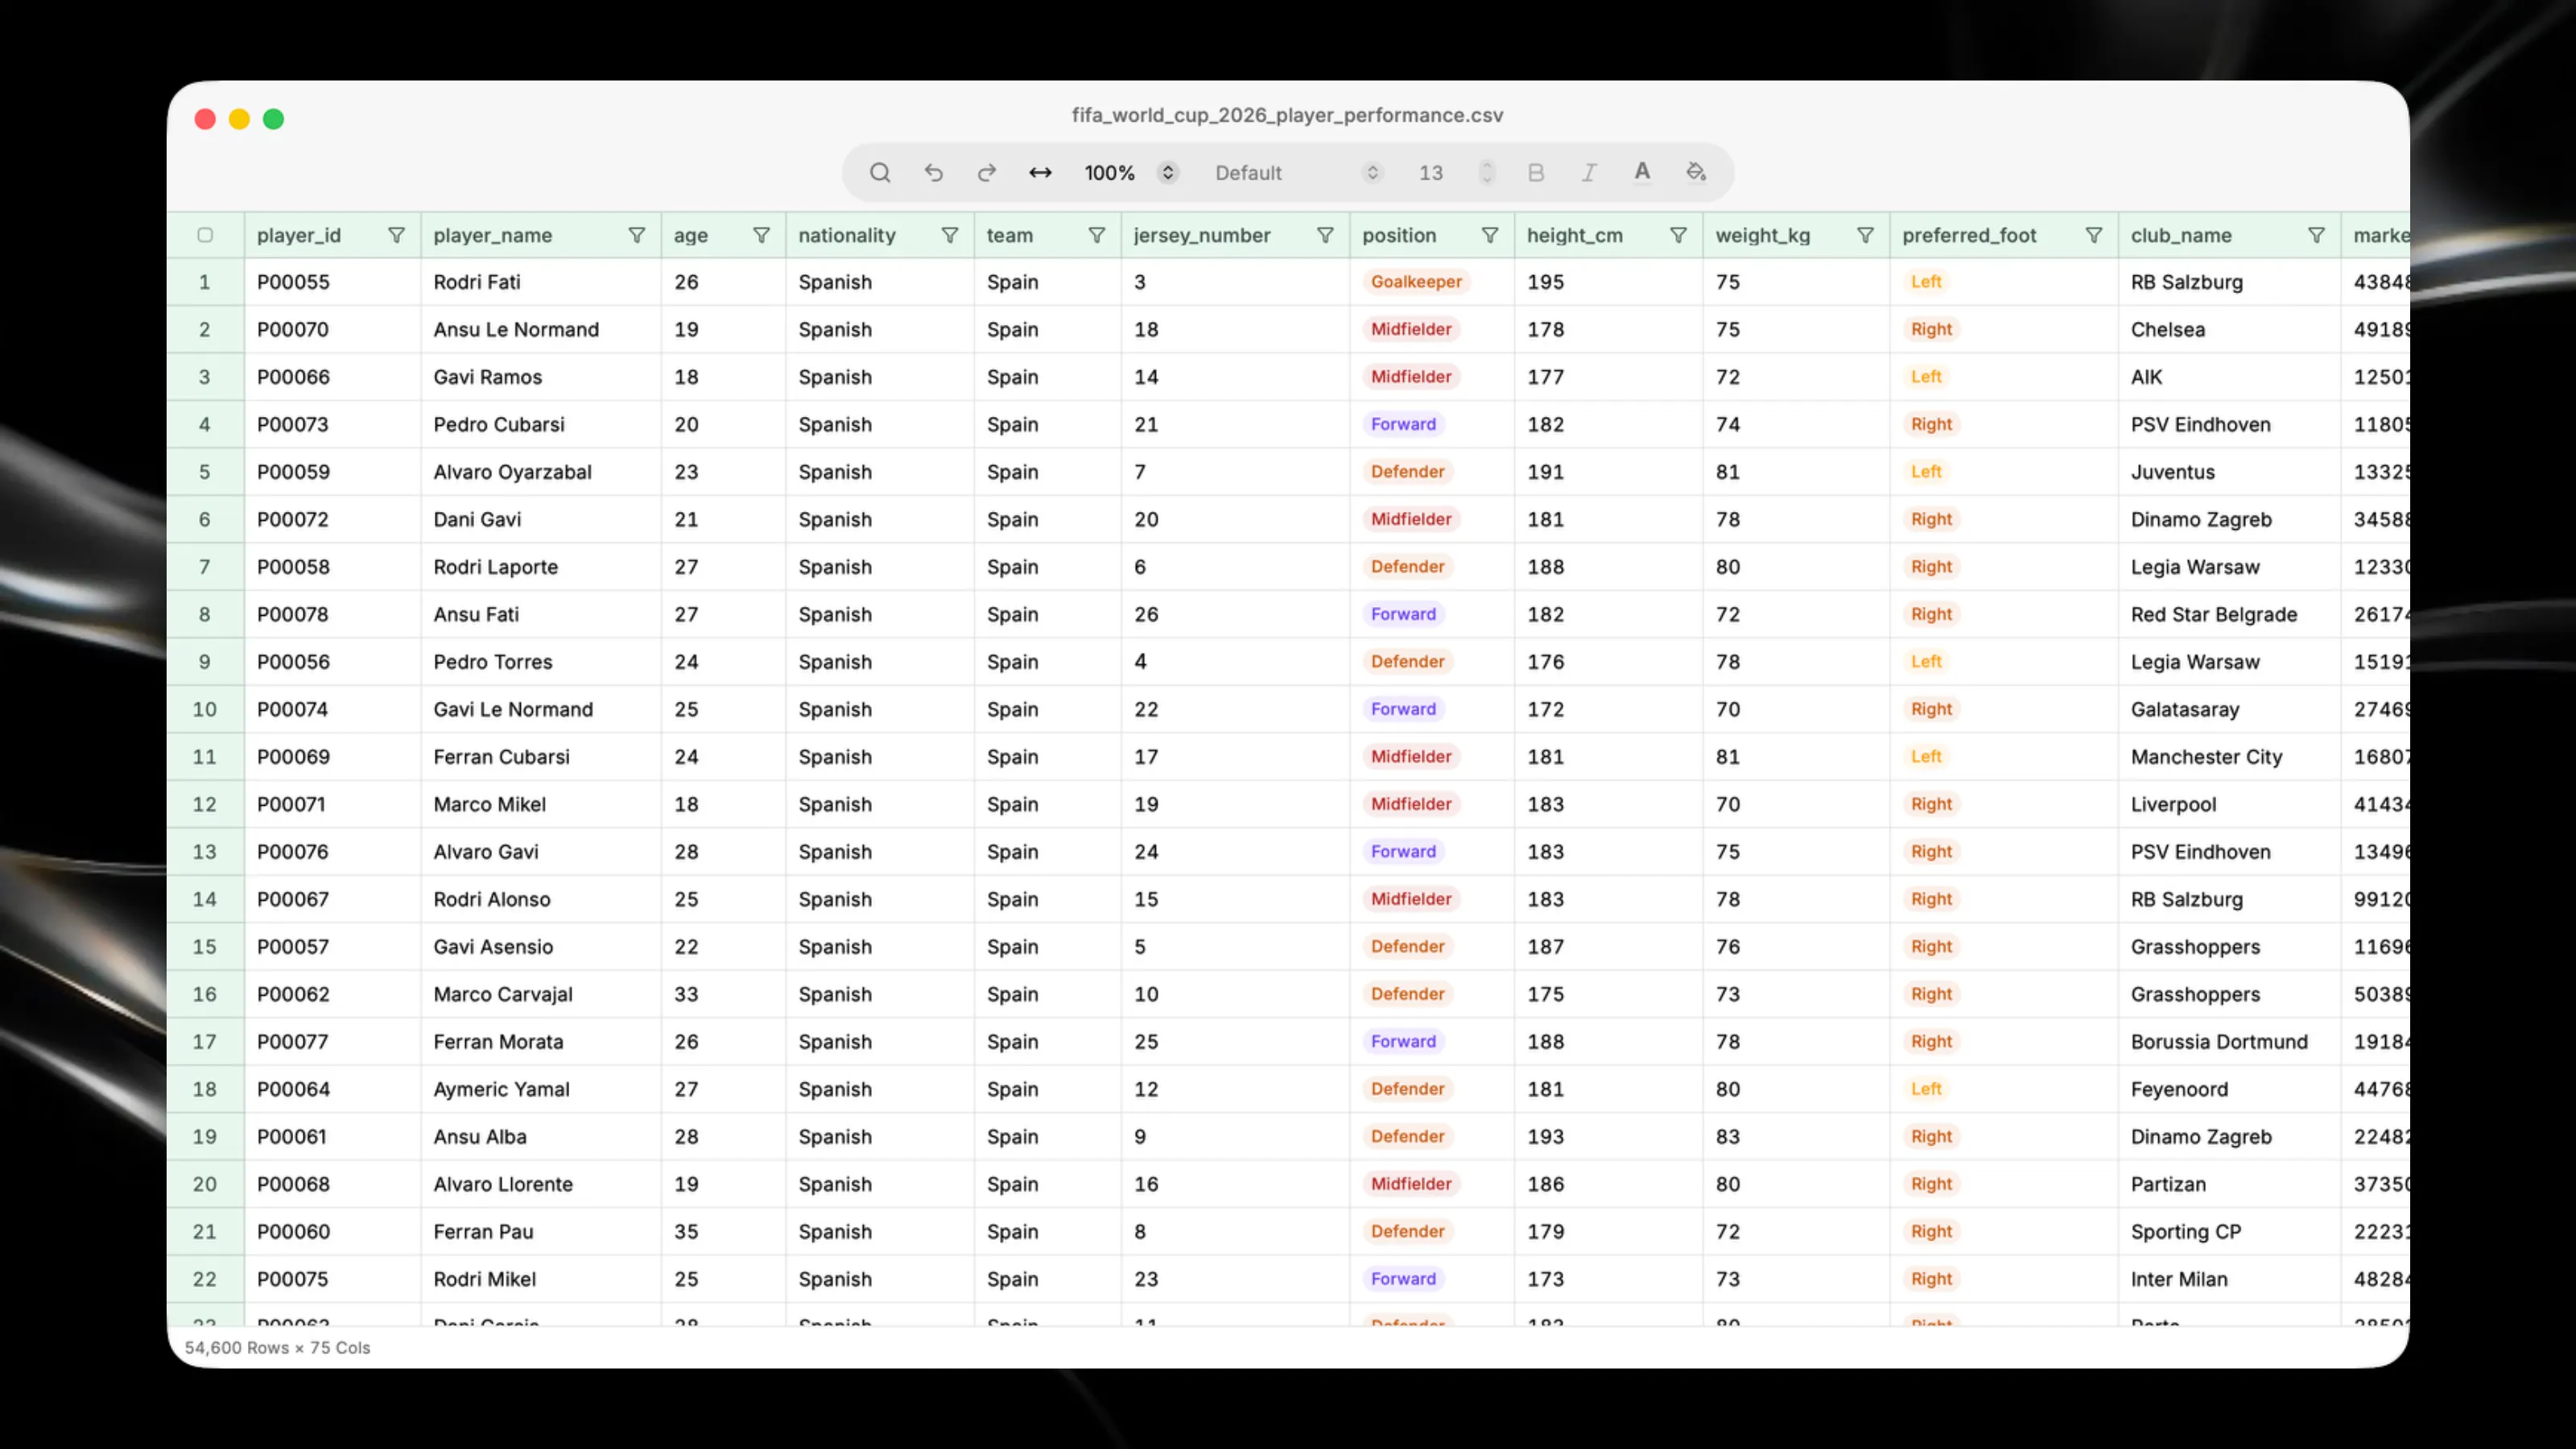The width and height of the screenshot is (2576, 1449).
Task: Select the Galatasaray cell
Action: 2229,709
